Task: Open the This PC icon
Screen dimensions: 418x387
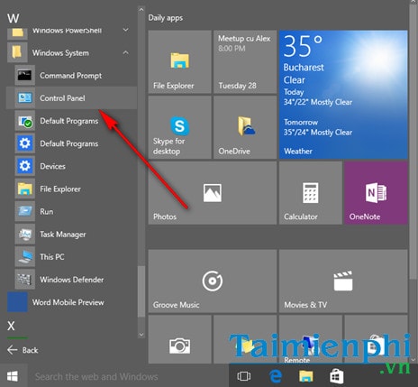Action: coord(24,257)
